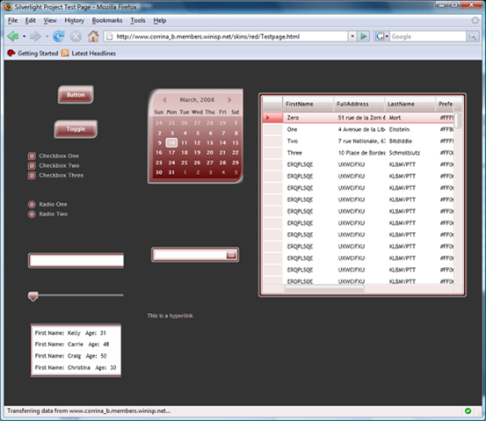Select March 31 in the calendar
The image size is (486, 421).
[x=171, y=172]
